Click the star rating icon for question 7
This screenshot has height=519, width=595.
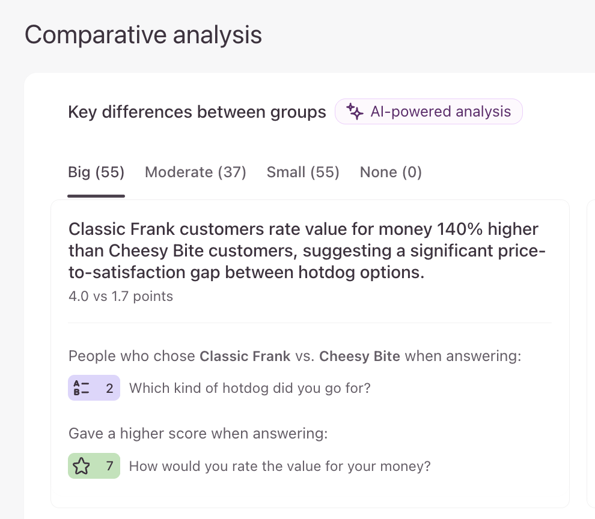pos(81,466)
